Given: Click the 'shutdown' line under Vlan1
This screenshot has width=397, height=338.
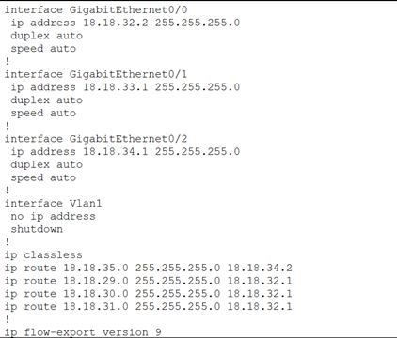Looking at the screenshot, I should click(x=37, y=229).
